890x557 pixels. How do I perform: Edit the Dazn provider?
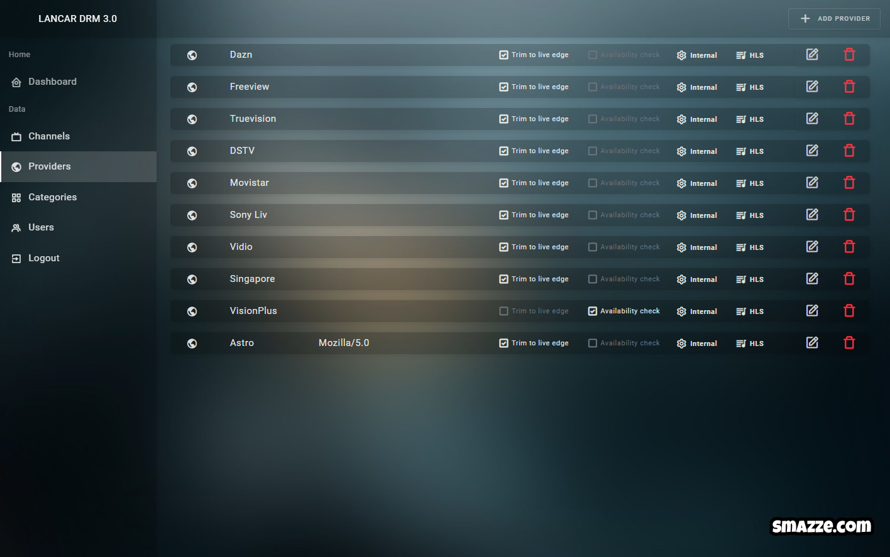click(x=812, y=55)
